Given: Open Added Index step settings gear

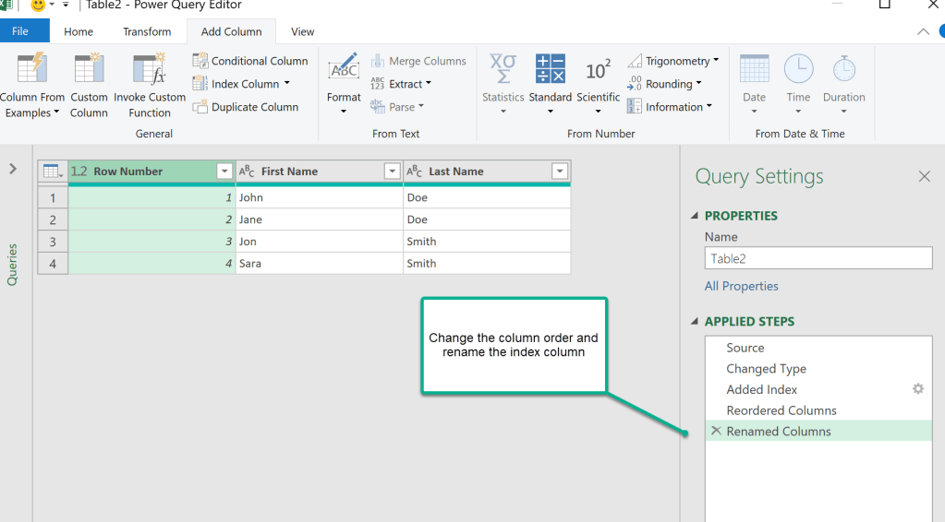Looking at the screenshot, I should pyautogui.click(x=918, y=389).
